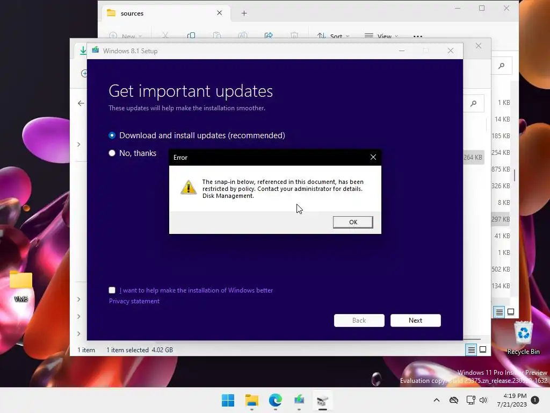Switch to large icons view in front Explorer
This screenshot has width=550, height=413.
click(x=483, y=350)
